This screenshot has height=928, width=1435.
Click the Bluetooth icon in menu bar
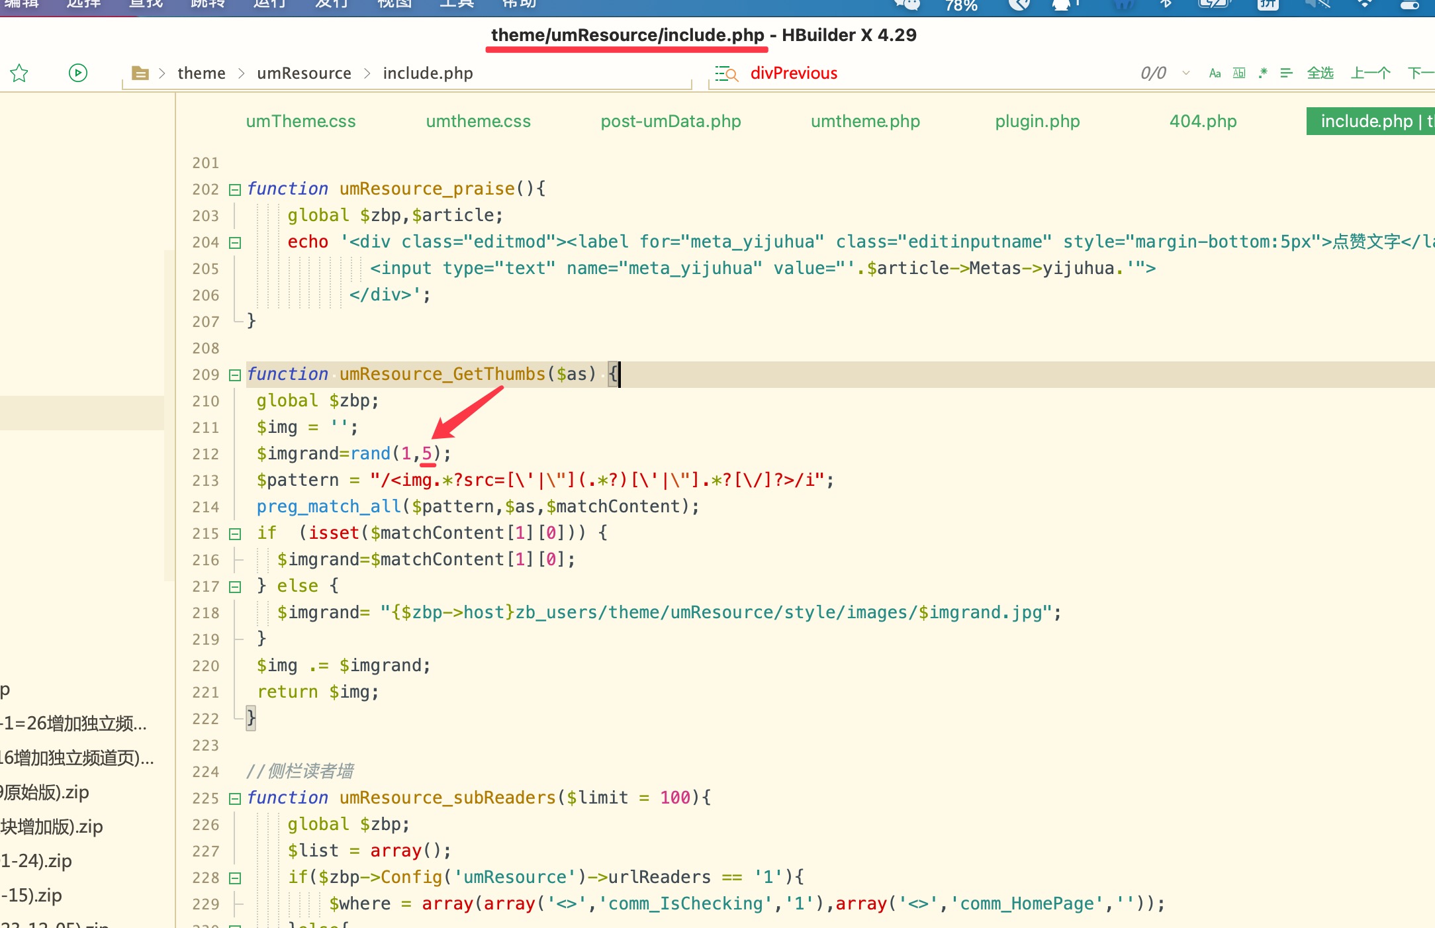pos(1166,4)
